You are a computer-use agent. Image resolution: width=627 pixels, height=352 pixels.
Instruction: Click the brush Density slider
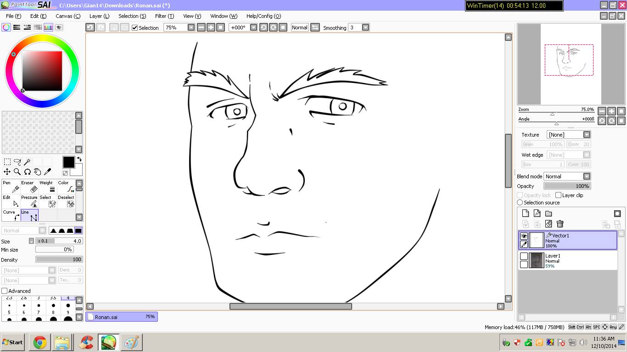(59, 259)
